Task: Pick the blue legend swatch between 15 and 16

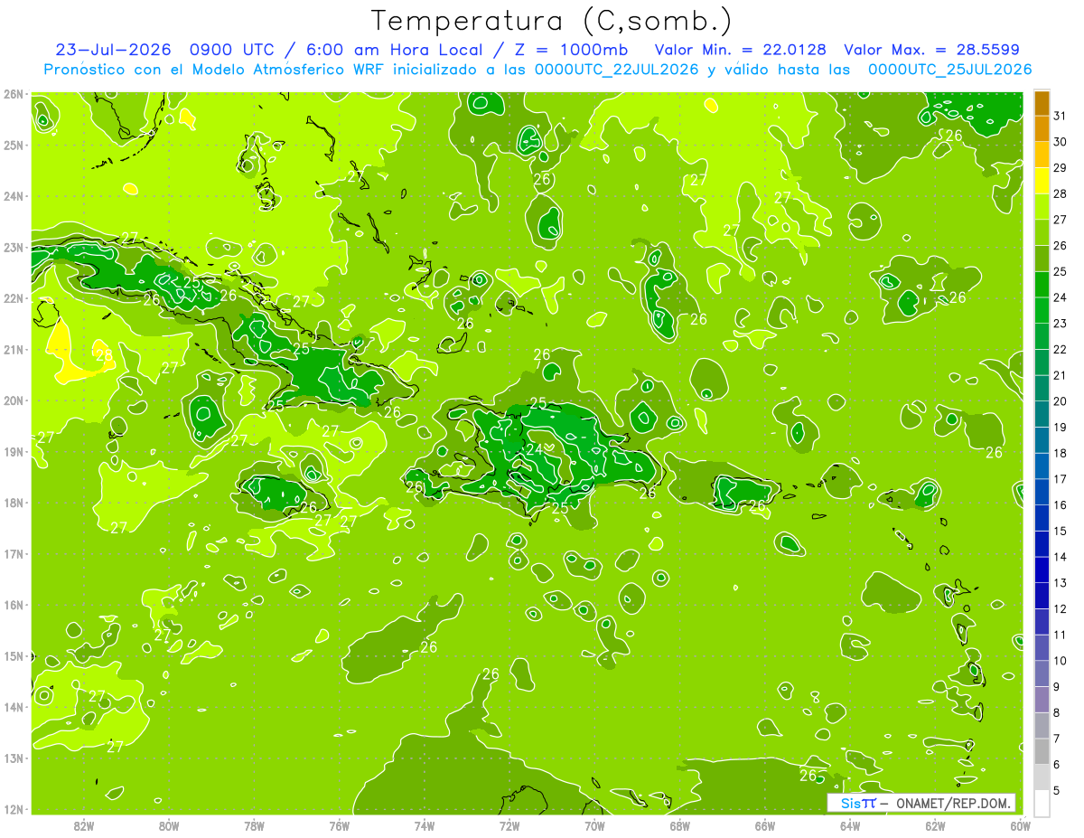Action: pyautogui.click(x=1042, y=518)
